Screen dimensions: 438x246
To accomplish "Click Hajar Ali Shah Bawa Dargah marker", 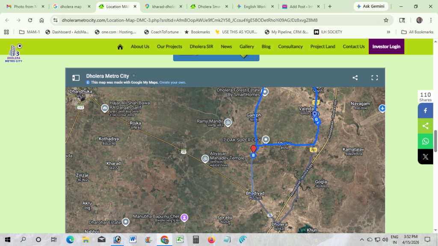I will [105, 108].
